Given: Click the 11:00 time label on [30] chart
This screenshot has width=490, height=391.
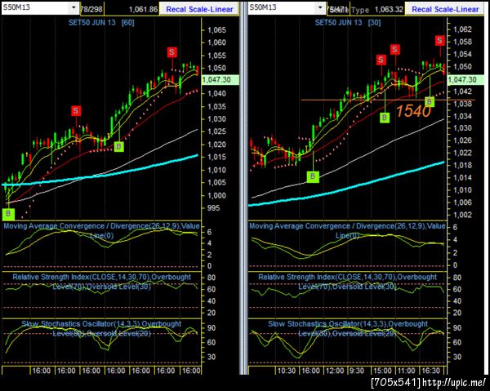Looking at the screenshot, I should [x=406, y=371].
